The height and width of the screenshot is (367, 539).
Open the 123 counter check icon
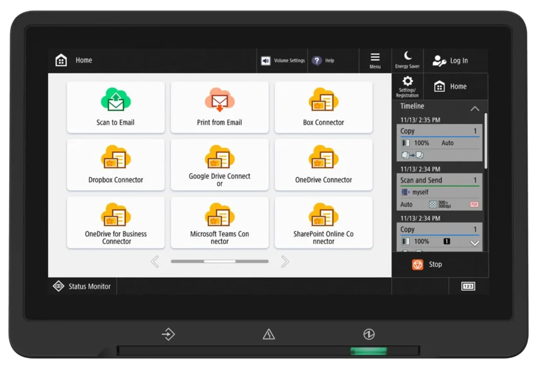coord(468,286)
